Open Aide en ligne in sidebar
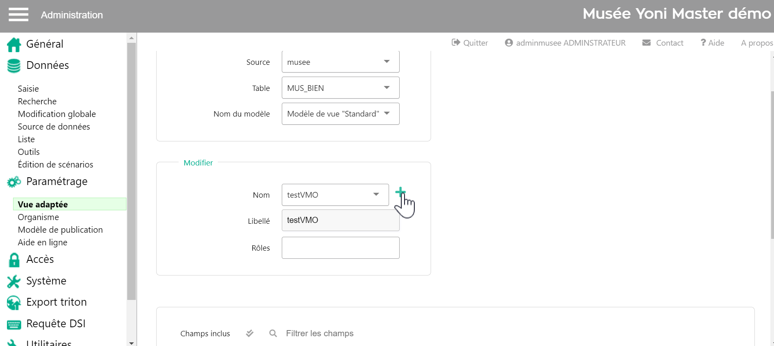The height and width of the screenshot is (346, 774). click(42, 242)
